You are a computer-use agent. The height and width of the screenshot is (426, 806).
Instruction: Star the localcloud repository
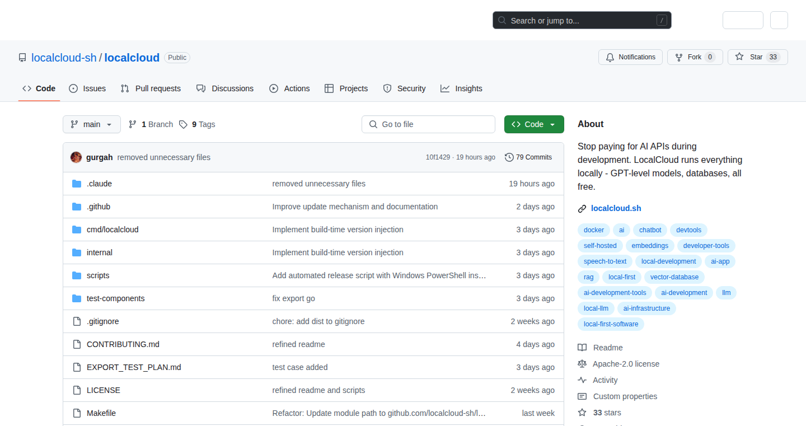click(757, 57)
